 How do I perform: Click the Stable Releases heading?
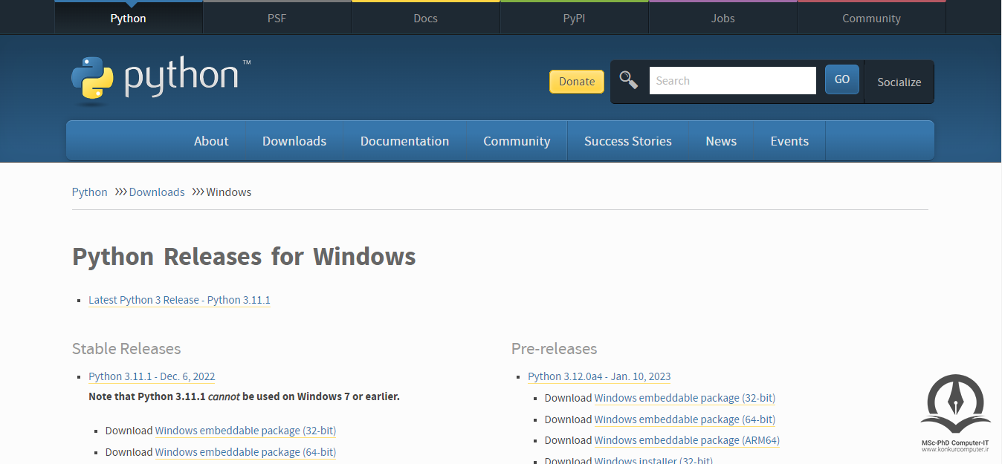click(126, 348)
